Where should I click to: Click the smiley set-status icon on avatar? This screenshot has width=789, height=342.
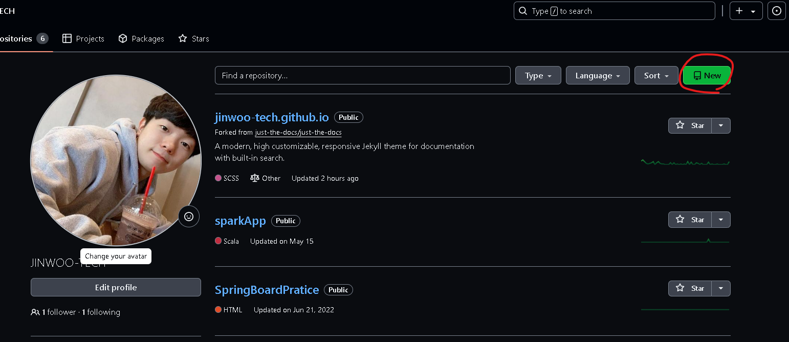189,217
